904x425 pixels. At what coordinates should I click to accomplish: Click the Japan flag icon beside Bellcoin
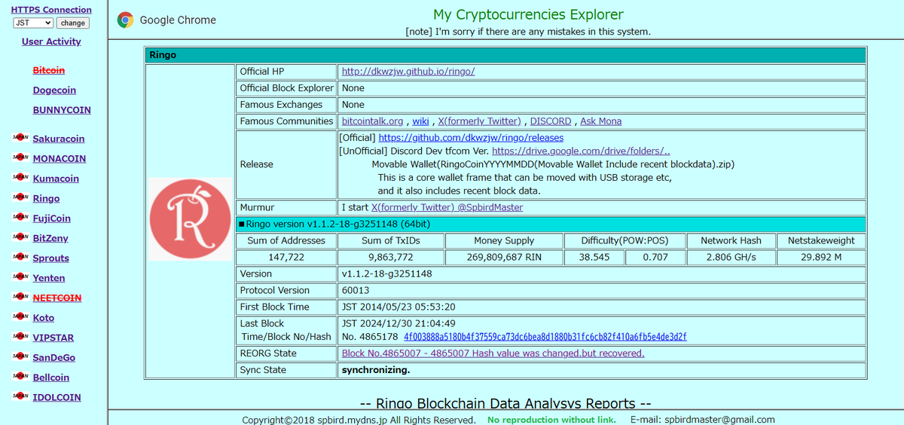20,377
